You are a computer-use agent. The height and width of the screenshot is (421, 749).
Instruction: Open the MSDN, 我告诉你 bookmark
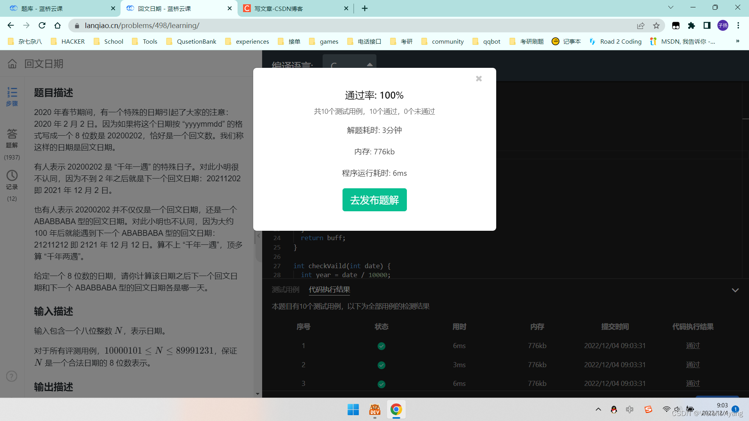pyautogui.click(x=683, y=41)
